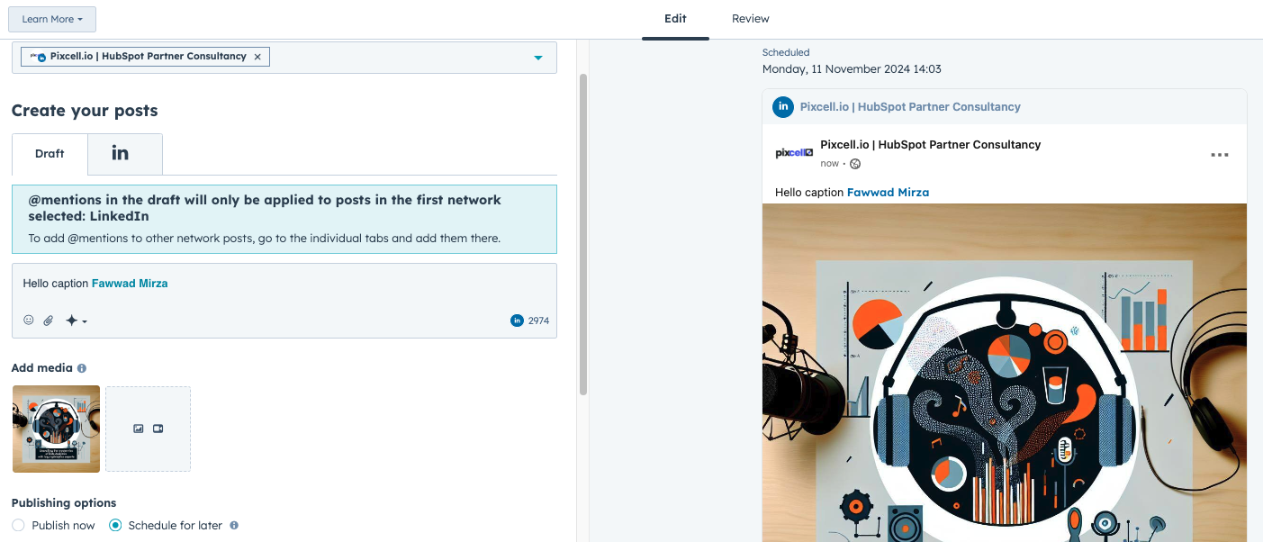Select the Schedule for later radio option
The height and width of the screenshot is (542, 1263).
(x=115, y=526)
